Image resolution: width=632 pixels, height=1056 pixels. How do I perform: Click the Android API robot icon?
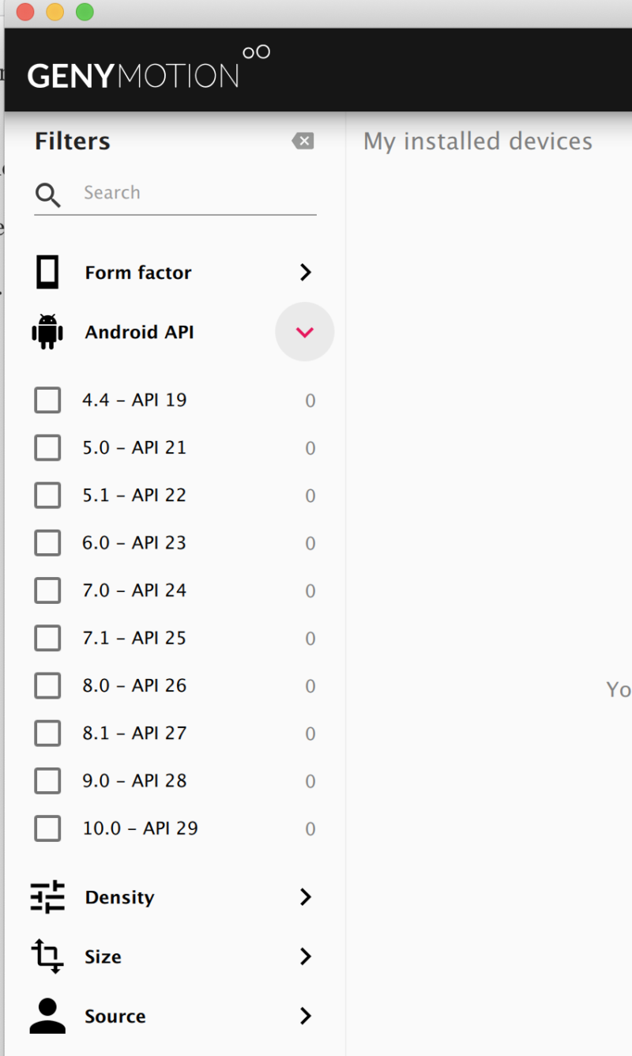click(x=47, y=332)
